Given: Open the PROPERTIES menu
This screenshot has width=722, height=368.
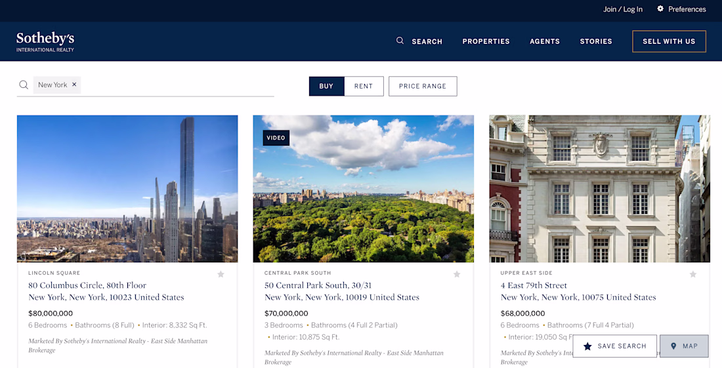Looking at the screenshot, I should click(486, 41).
